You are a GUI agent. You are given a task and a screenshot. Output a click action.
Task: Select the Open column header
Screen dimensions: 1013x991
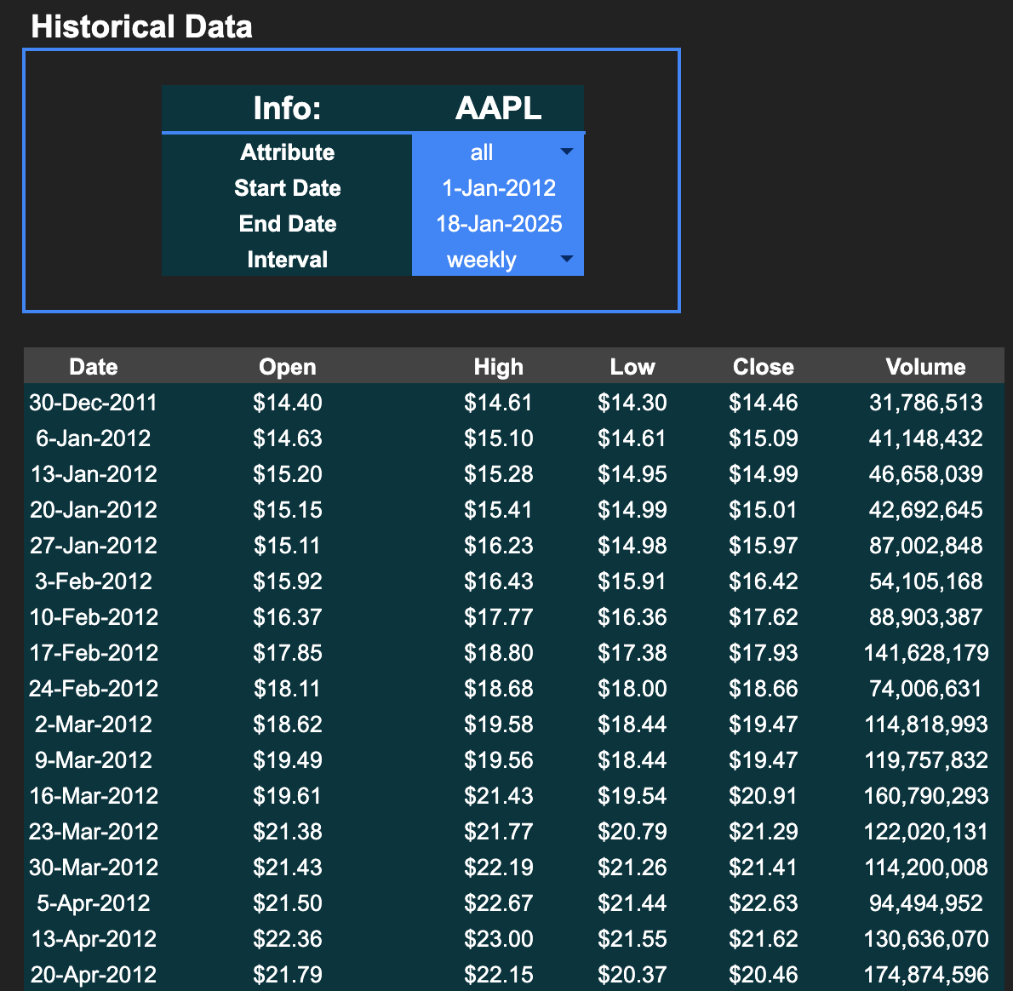[x=288, y=367]
